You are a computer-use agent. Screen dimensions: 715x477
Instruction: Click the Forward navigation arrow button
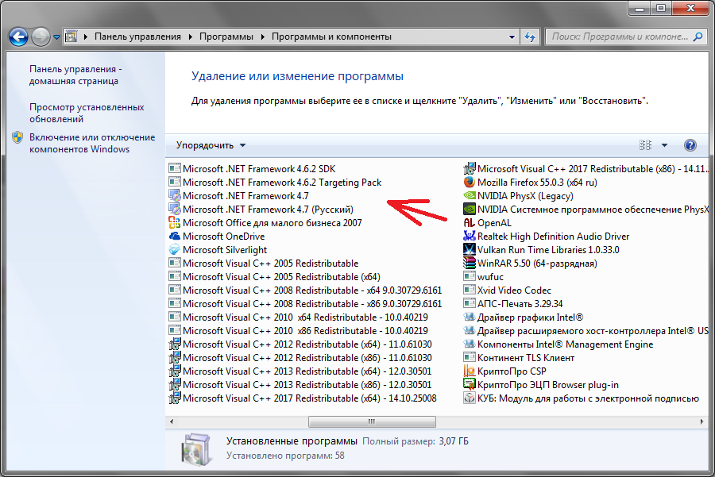tap(41, 37)
